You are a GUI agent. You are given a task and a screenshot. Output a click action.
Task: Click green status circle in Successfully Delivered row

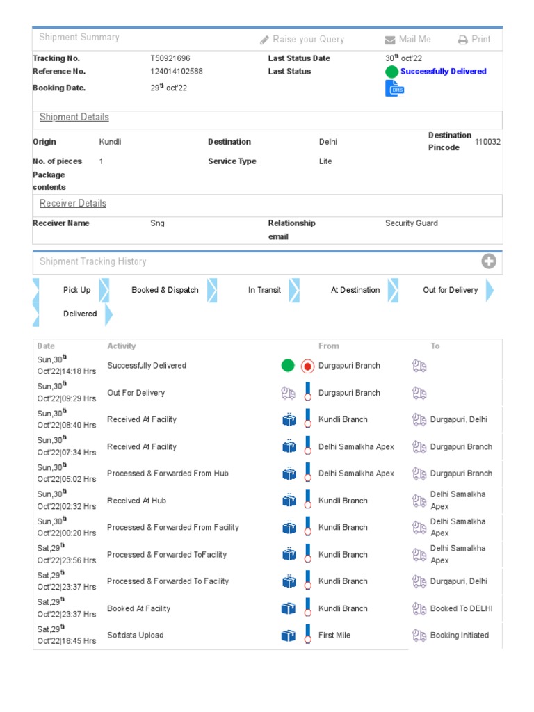288,366
